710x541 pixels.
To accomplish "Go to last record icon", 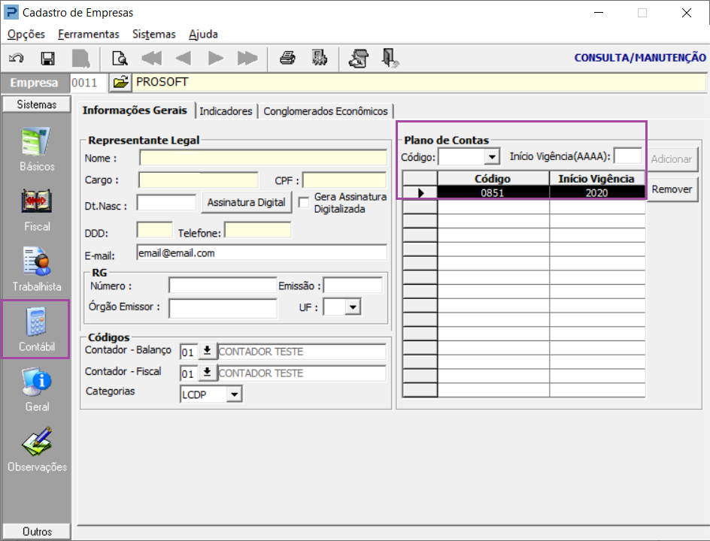I will tap(247, 59).
